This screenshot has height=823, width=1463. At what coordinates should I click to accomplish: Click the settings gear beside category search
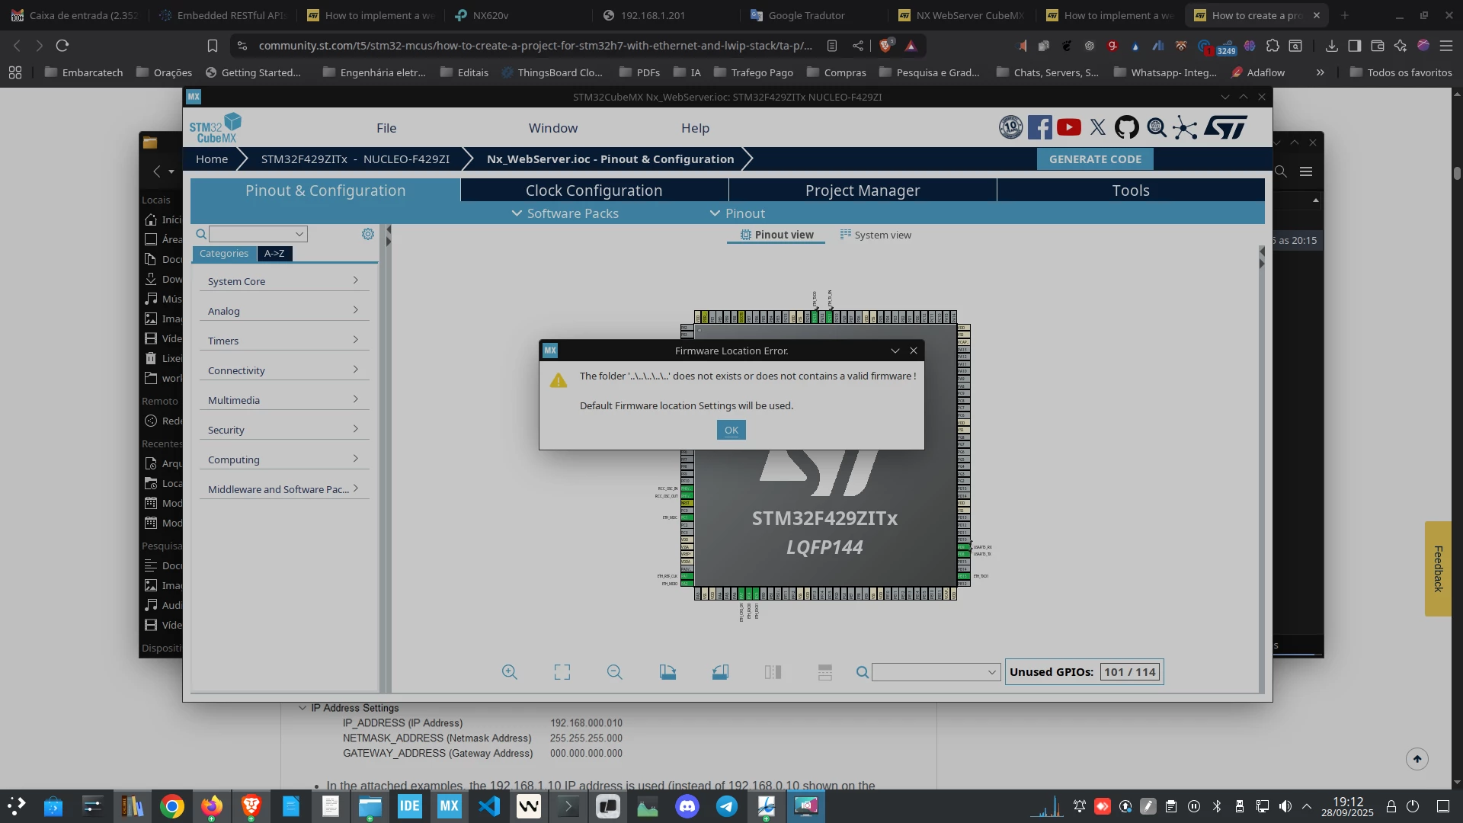tap(368, 234)
